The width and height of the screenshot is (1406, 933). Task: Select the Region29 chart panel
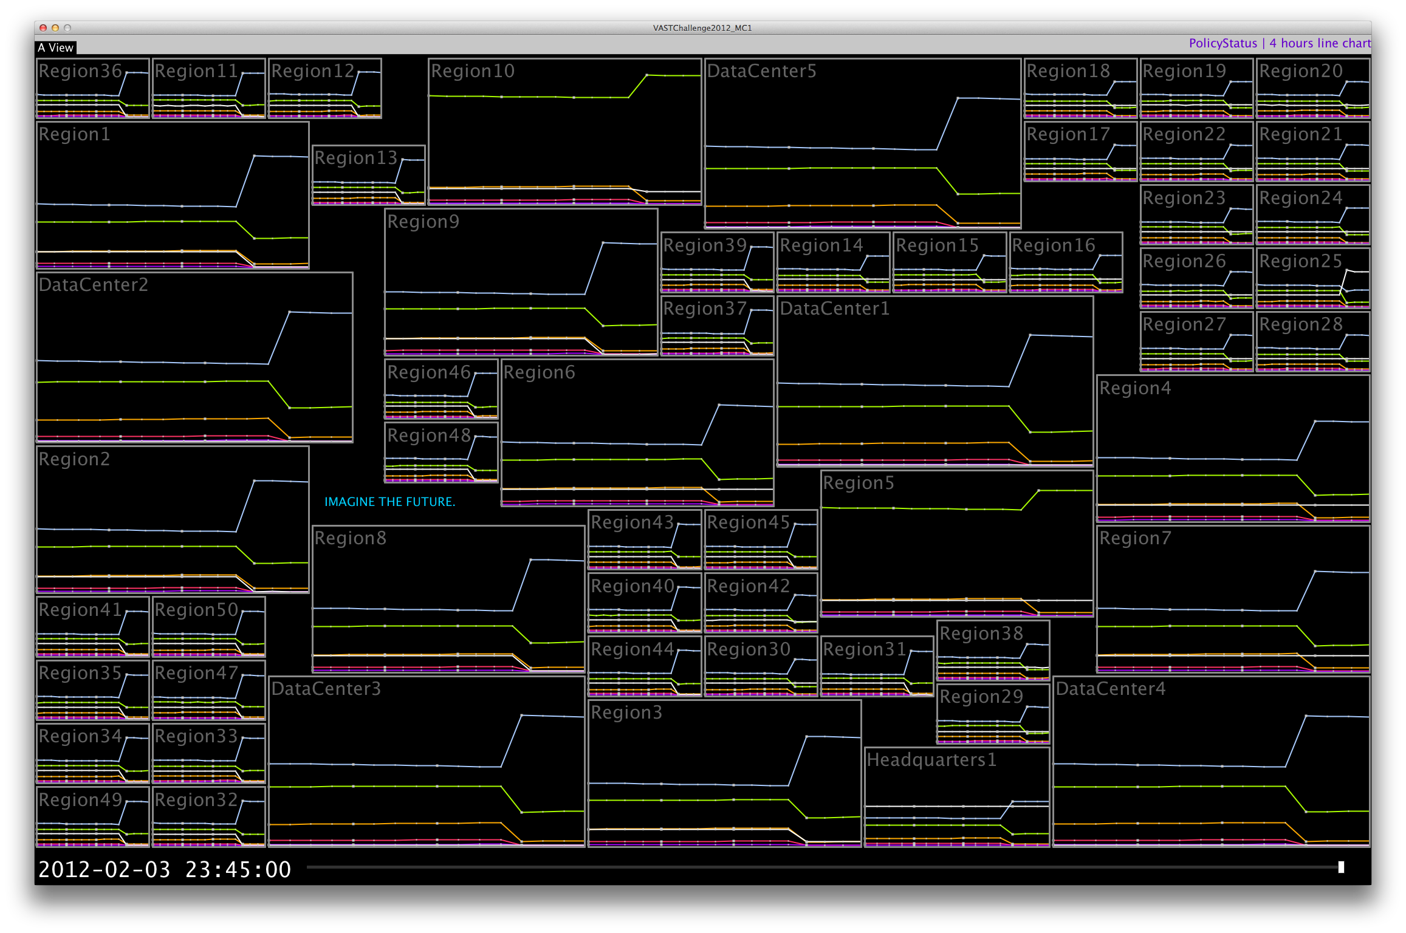(993, 714)
